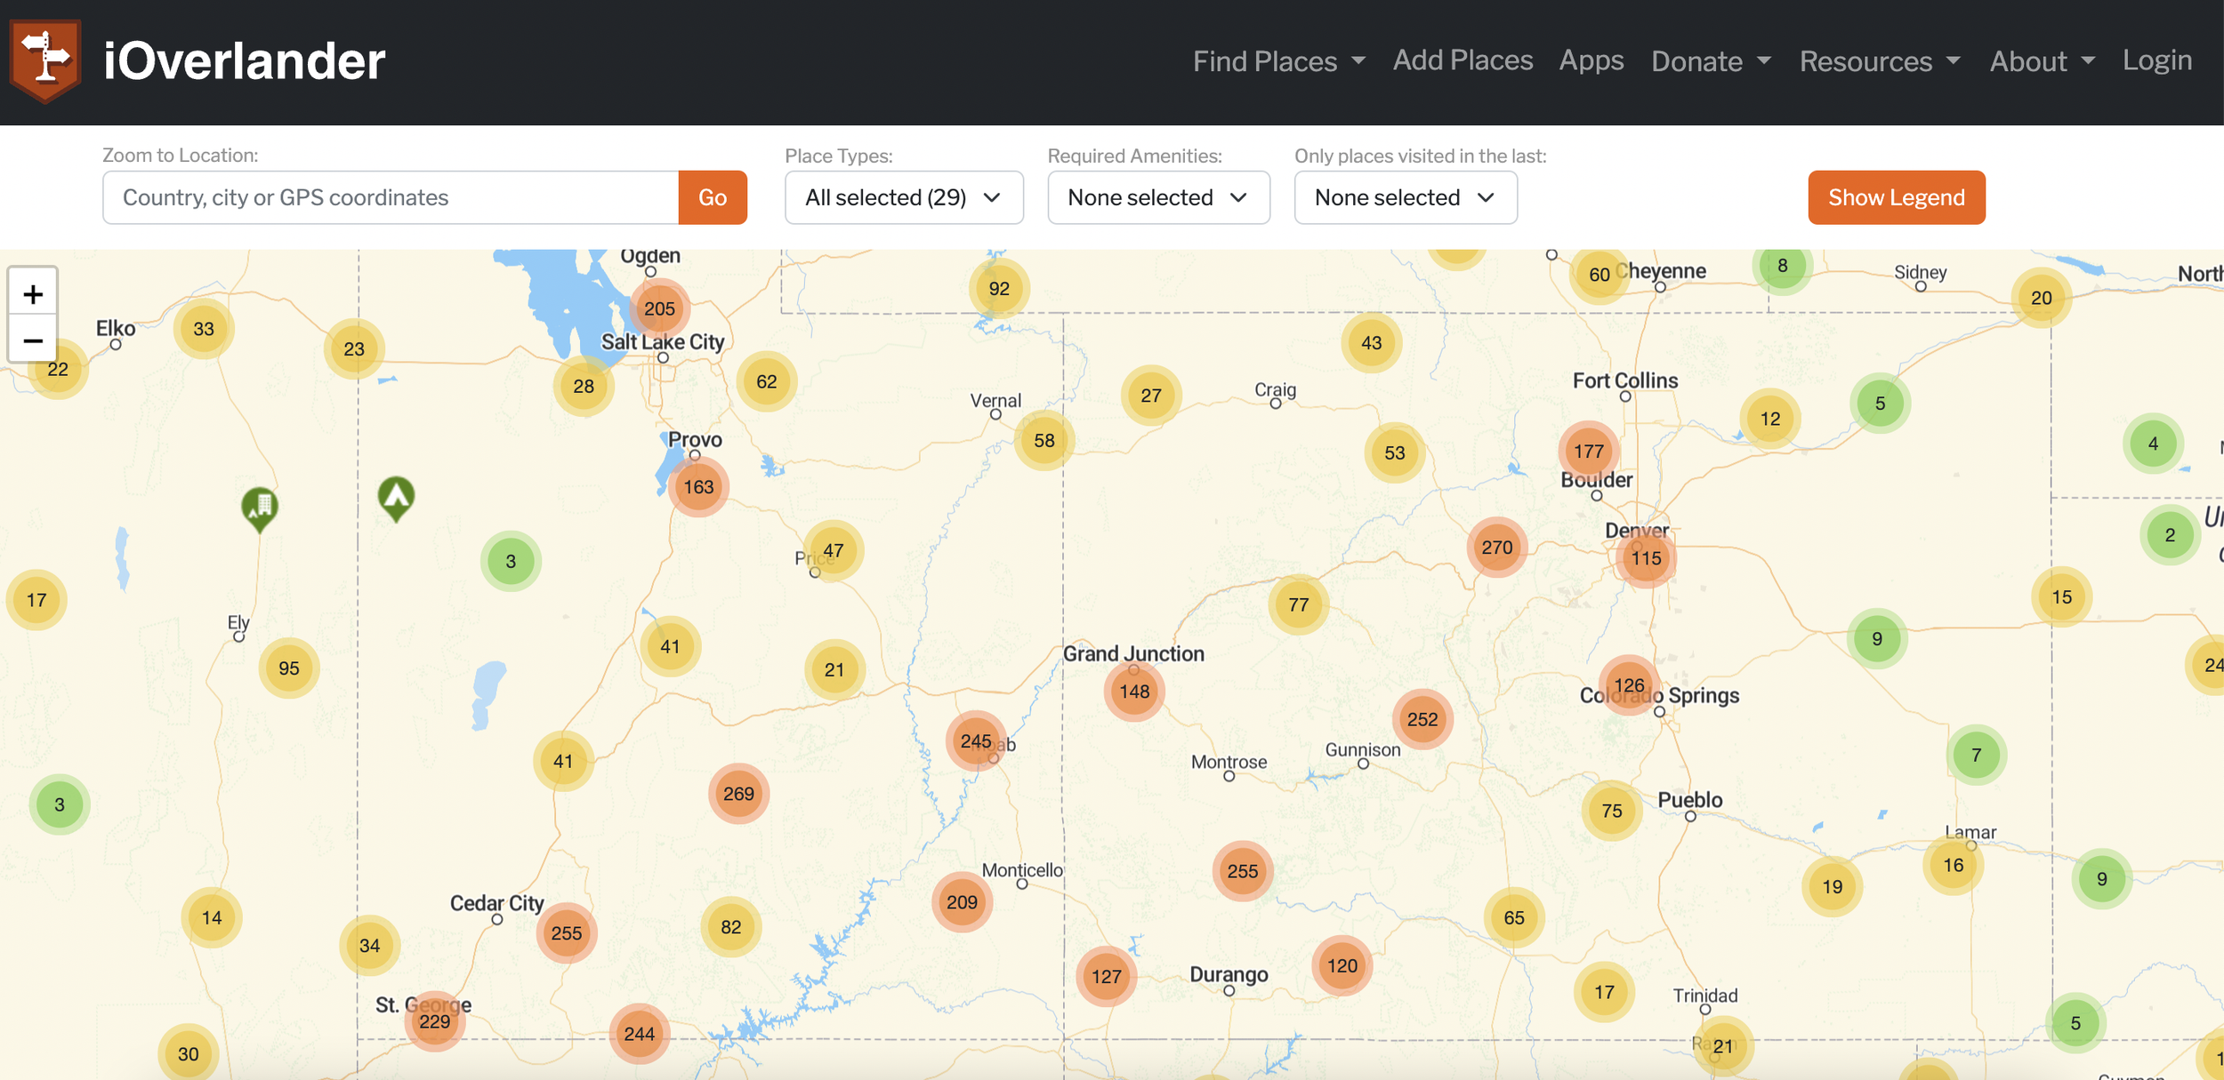Open the Resources menu
The height and width of the screenshot is (1080, 2224).
coord(1879,60)
